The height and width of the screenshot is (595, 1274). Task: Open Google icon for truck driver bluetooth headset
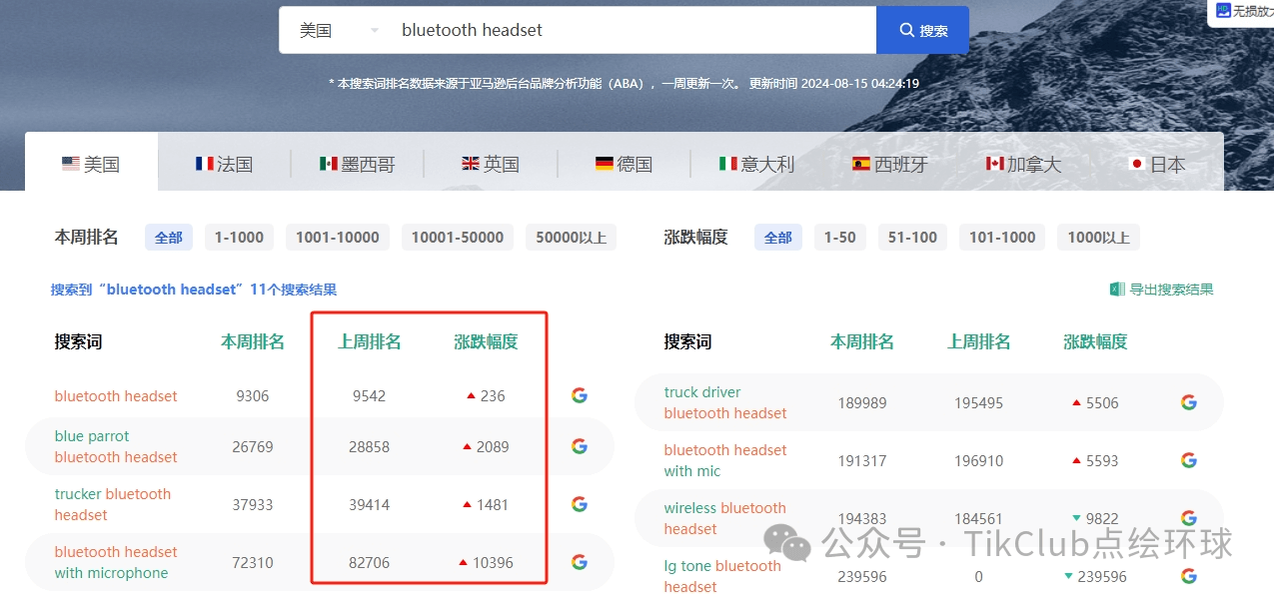(1188, 402)
